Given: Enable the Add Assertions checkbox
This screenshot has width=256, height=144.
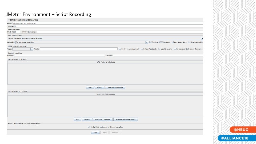Looking at the screenshot, I should tap(173, 42).
